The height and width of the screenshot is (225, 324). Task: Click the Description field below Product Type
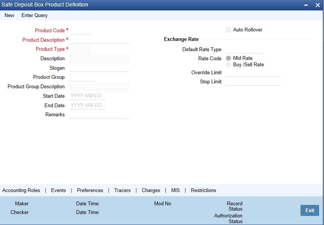pyautogui.click(x=100, y=59)
